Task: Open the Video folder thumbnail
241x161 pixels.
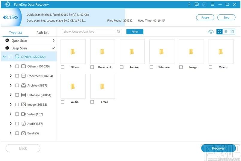Action: tap(221, 51)
